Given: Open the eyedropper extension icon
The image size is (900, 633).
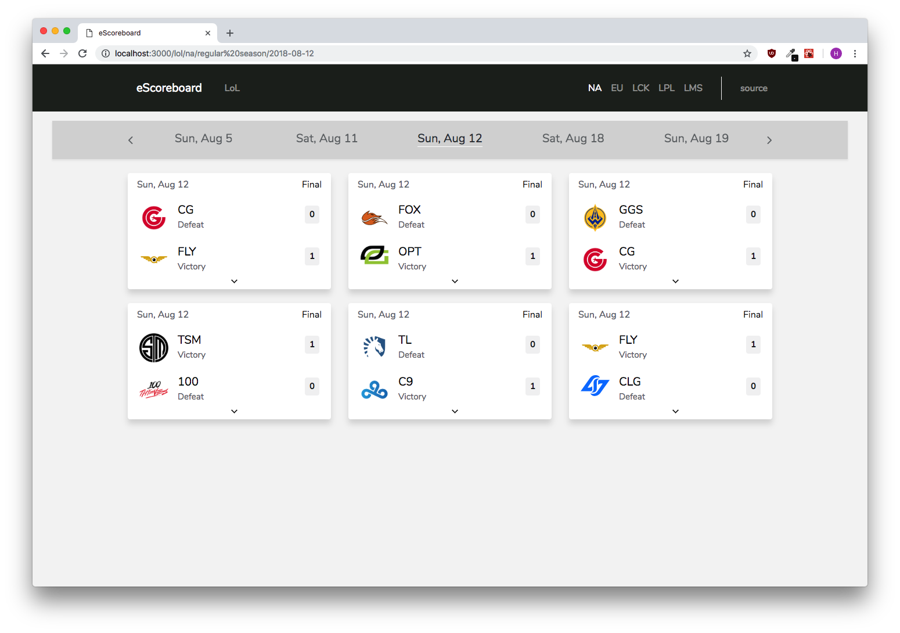Looking at the screenshot, I should [791, 54].
